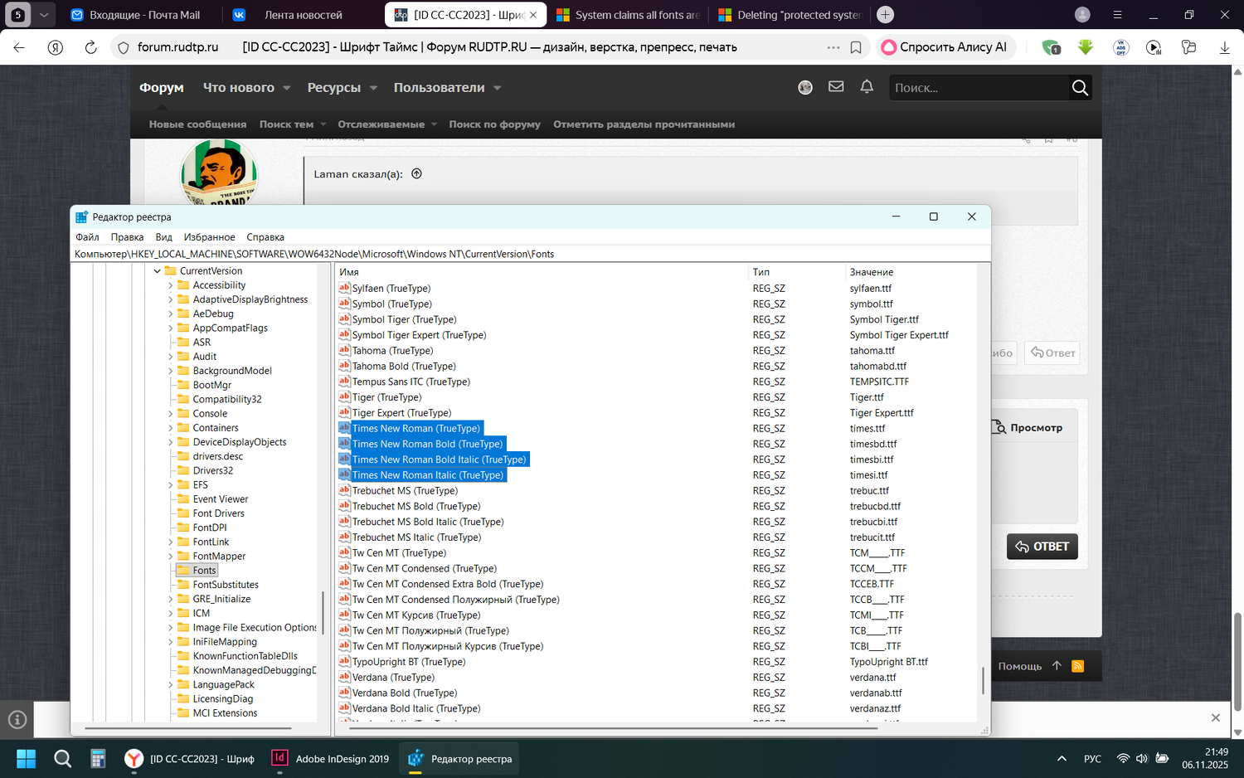Close the active ID CC-CC2023 browser tab
The height and width of the screenshot is (778, 1244).
tap(533, 15)
